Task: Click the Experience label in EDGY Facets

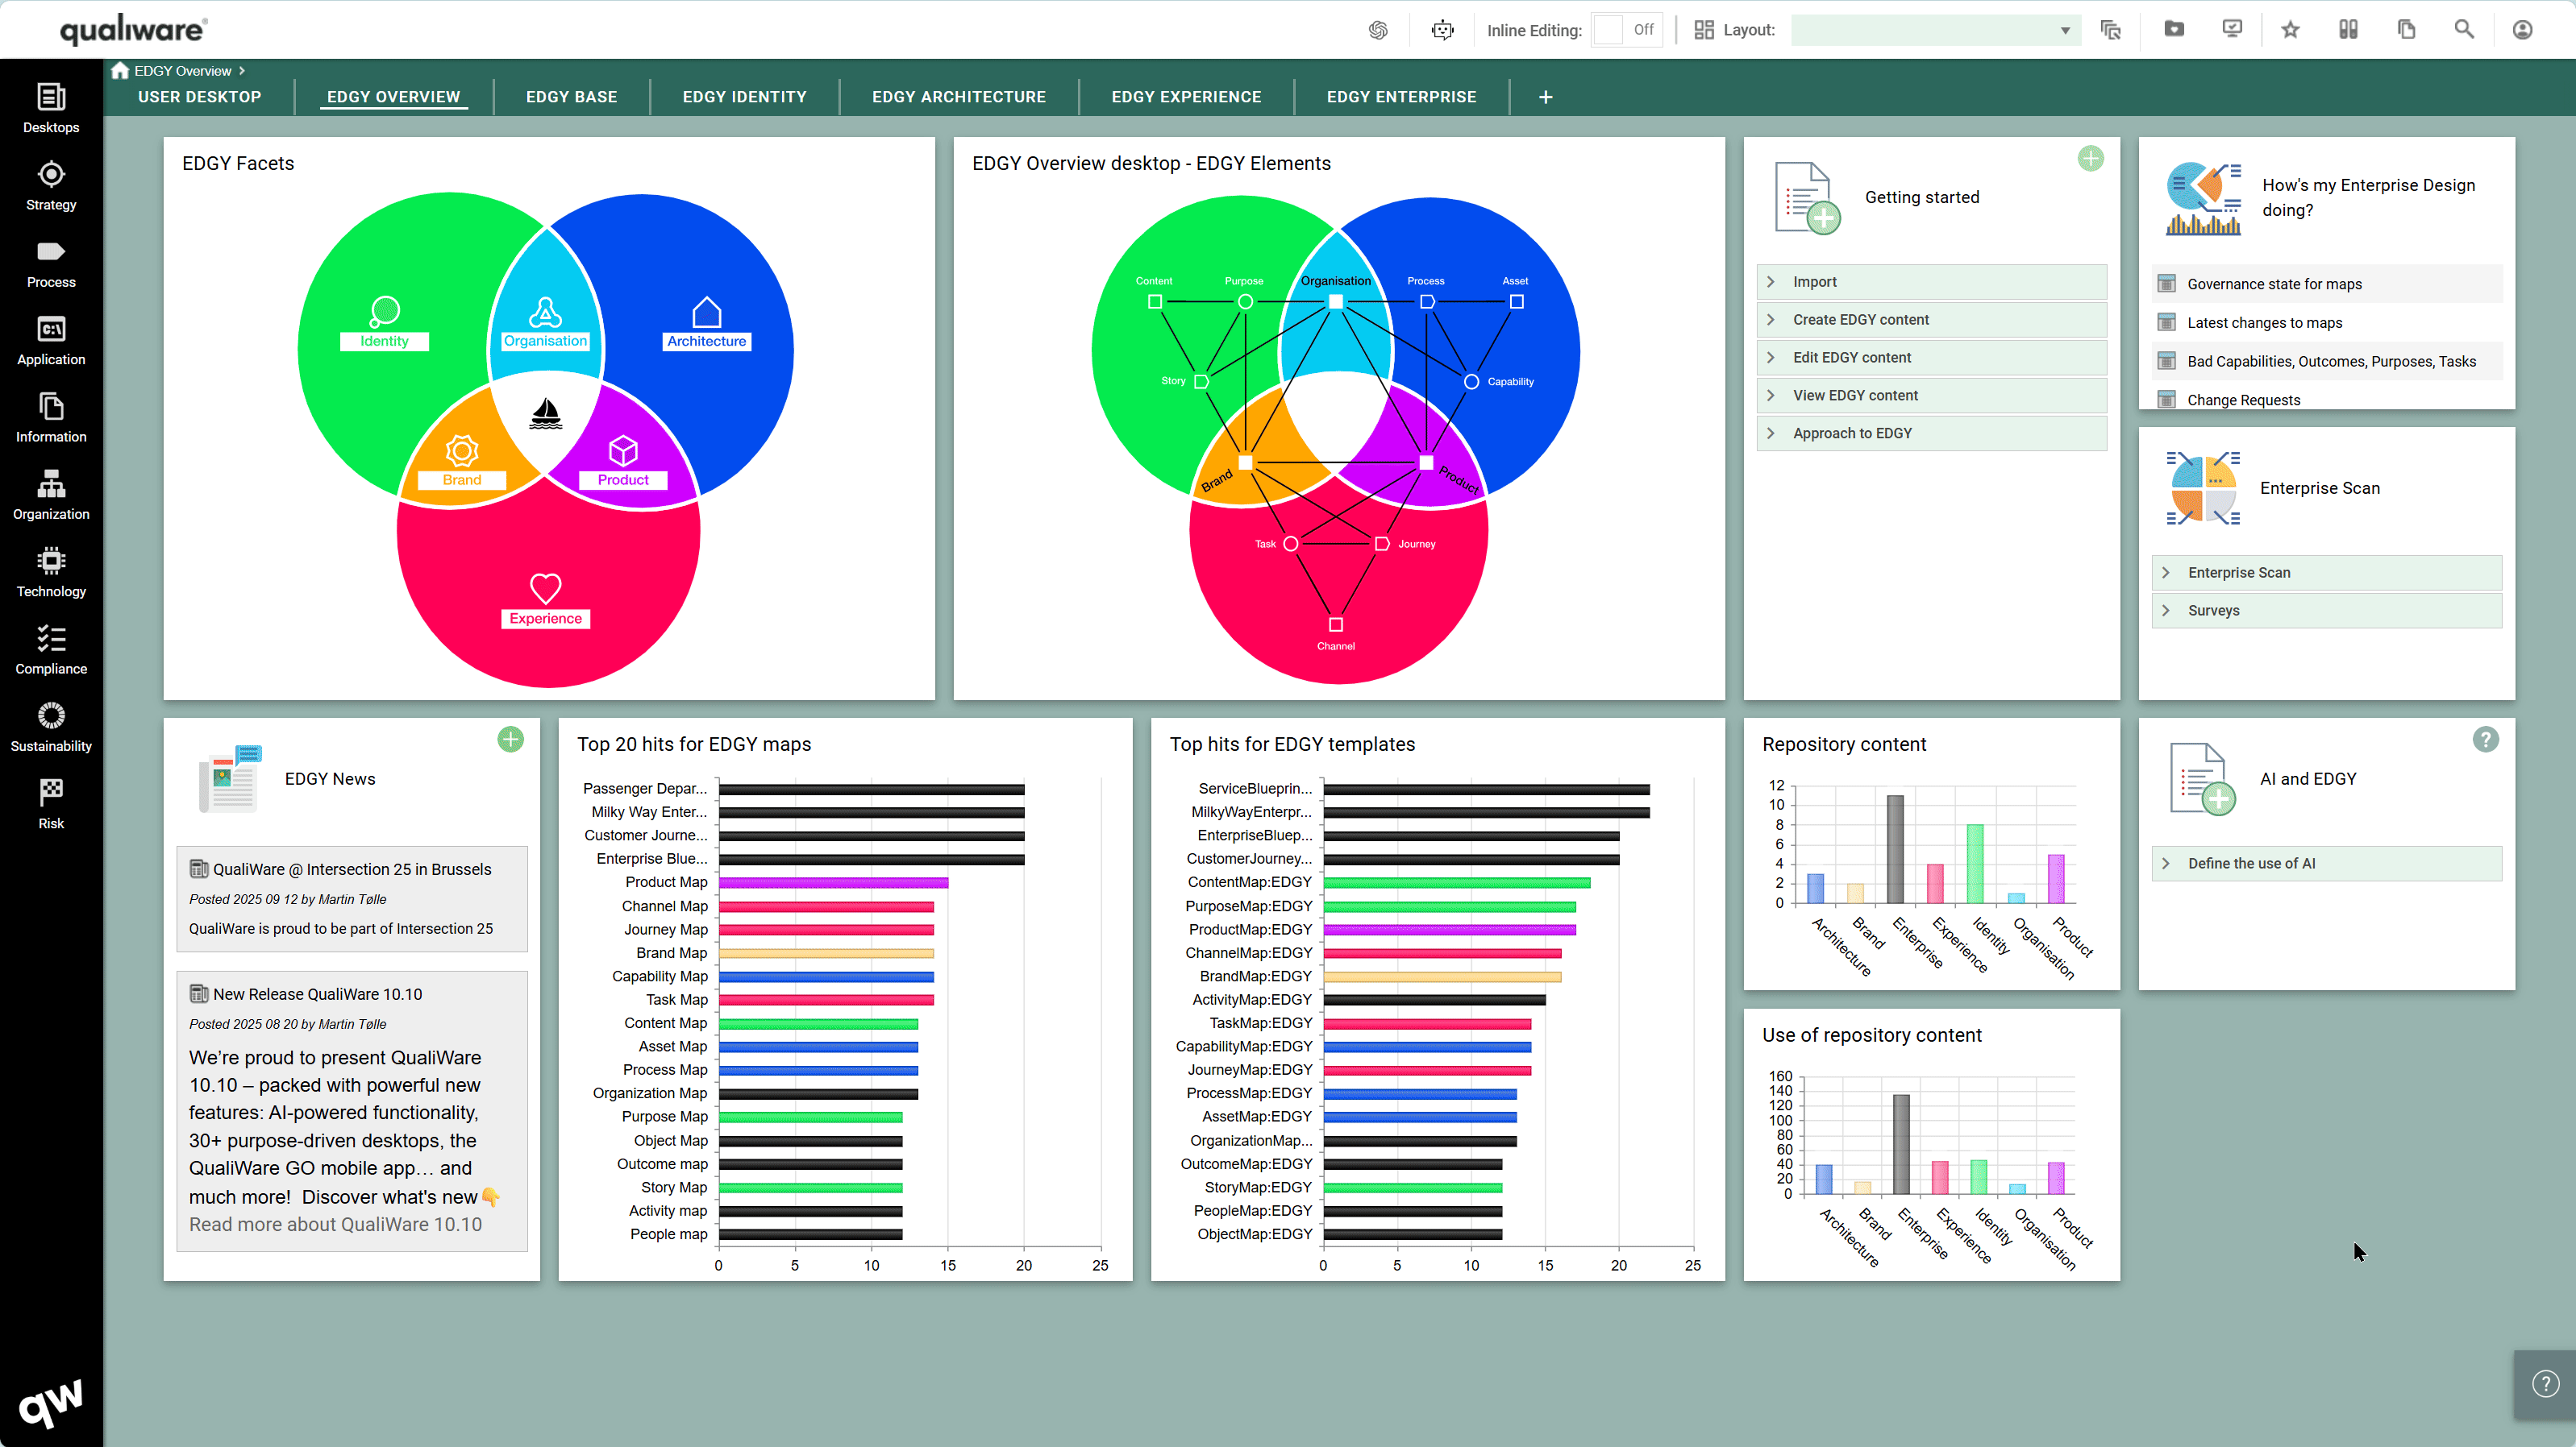Action: coord(545,619)
